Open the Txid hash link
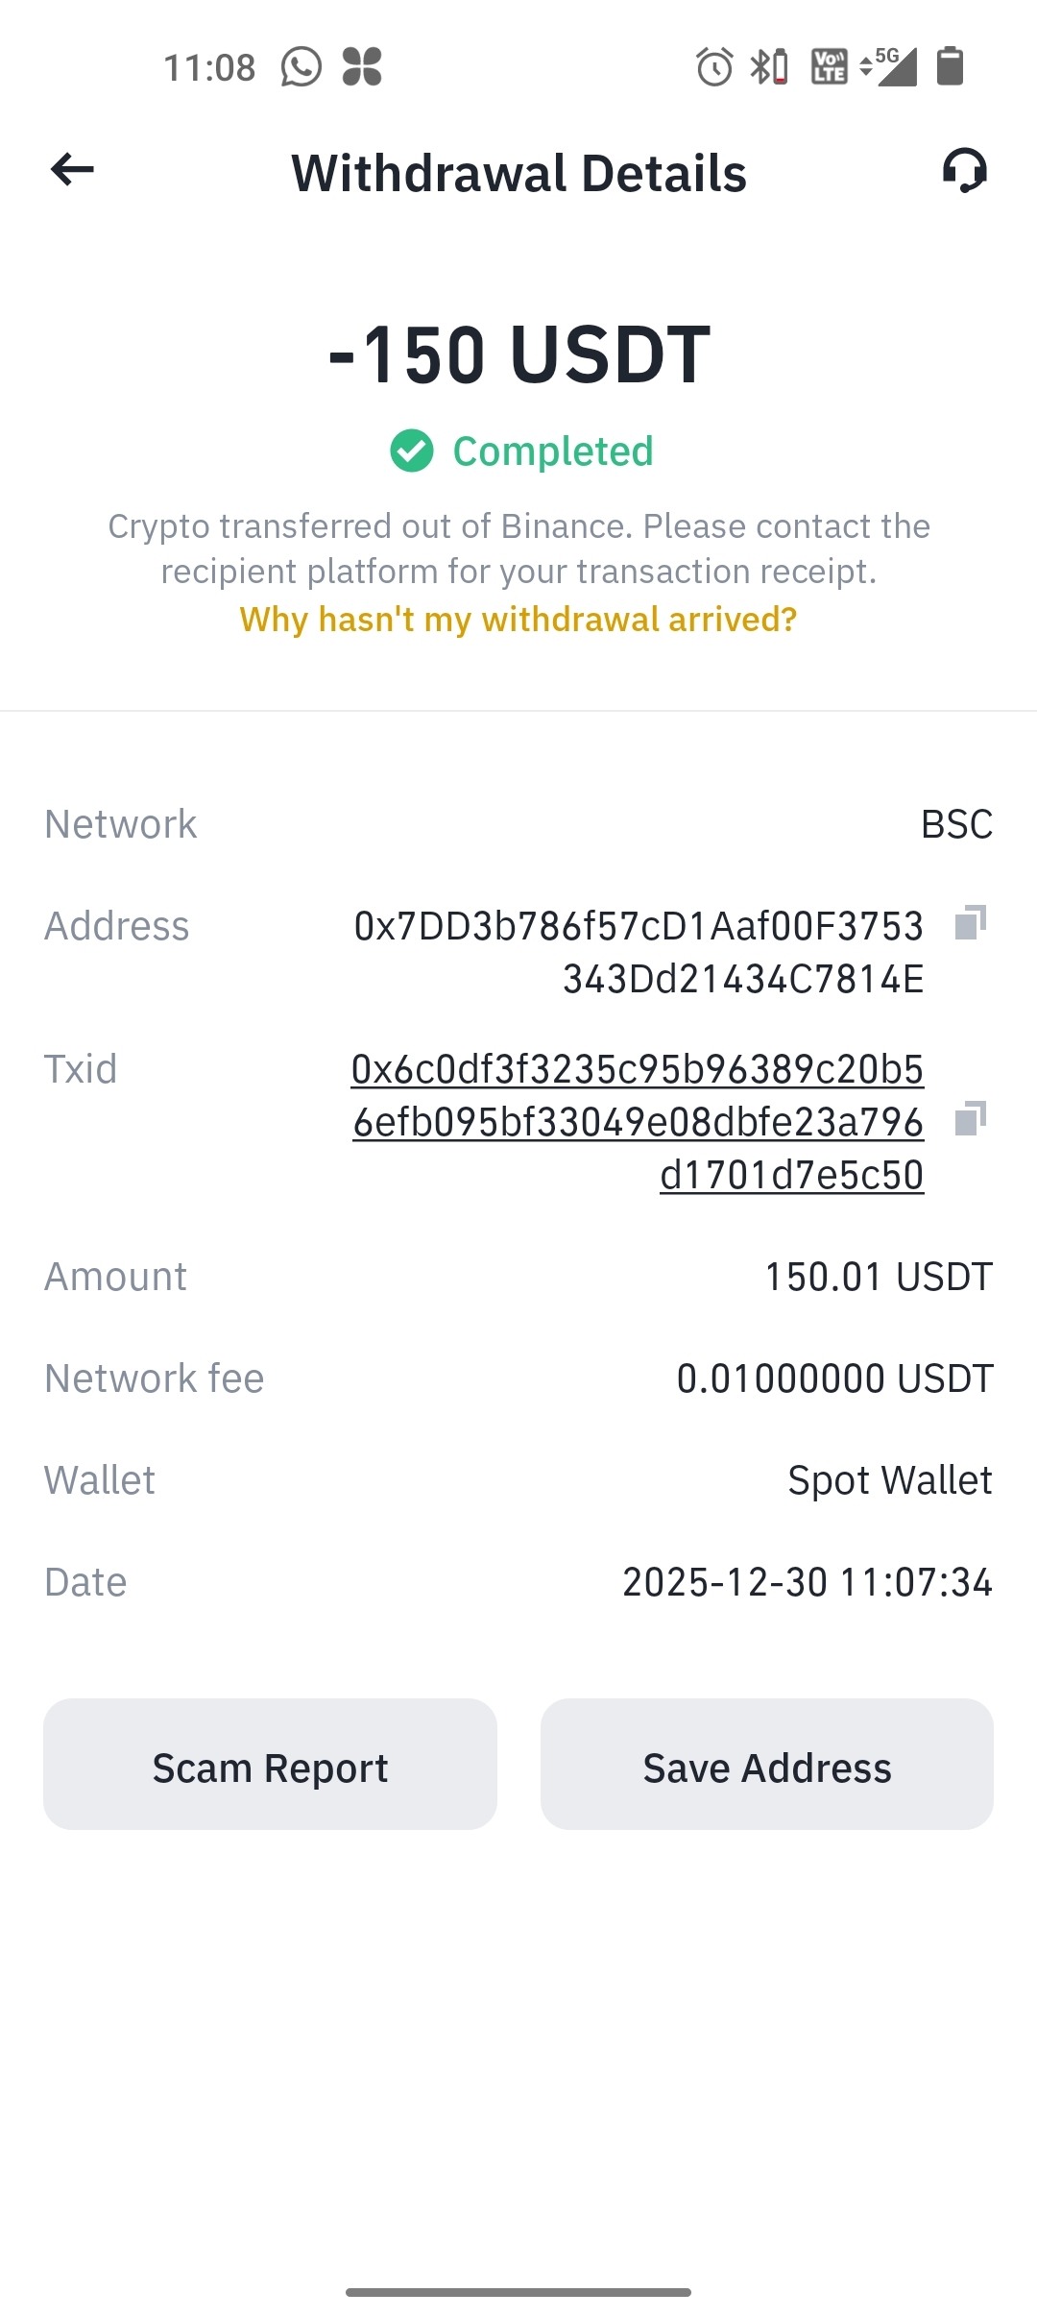The image size is (1037, 2317). coord(638,1121)
